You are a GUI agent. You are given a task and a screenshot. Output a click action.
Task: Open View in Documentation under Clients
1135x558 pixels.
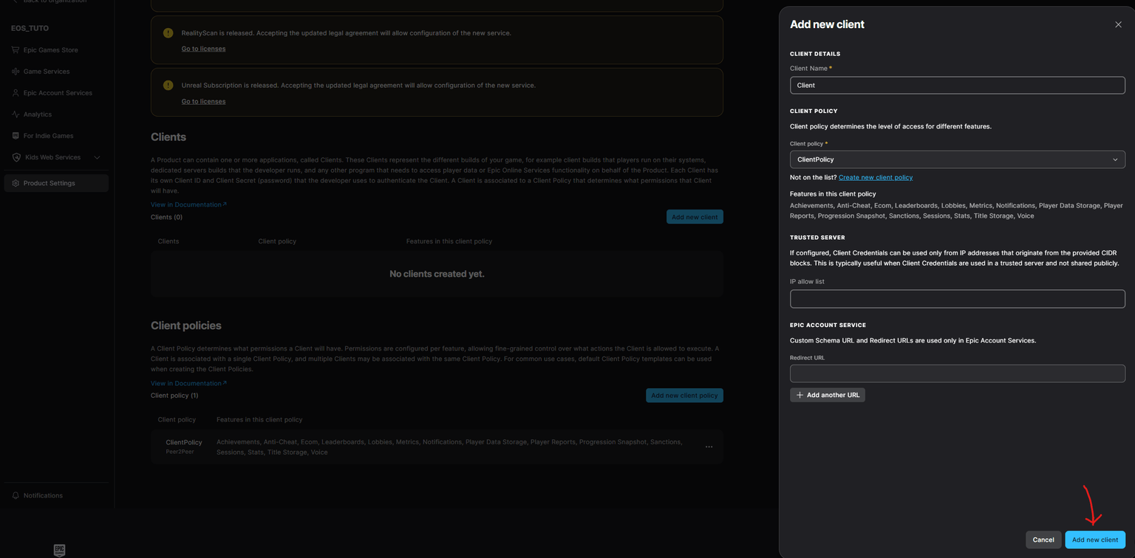click(185, 204)
